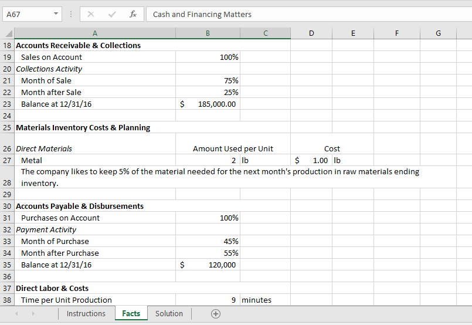Select the 120,000 balance cell
Screen dimensions: 472x325
click(208, 265)
